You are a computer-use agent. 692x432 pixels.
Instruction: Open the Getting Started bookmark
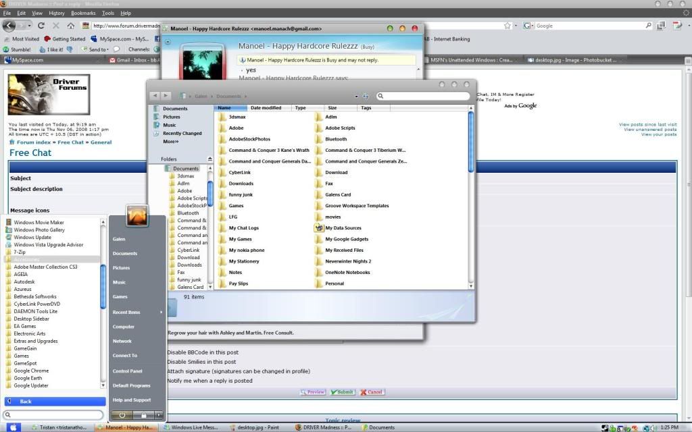64,38
